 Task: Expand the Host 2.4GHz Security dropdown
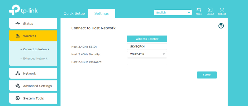147,54
